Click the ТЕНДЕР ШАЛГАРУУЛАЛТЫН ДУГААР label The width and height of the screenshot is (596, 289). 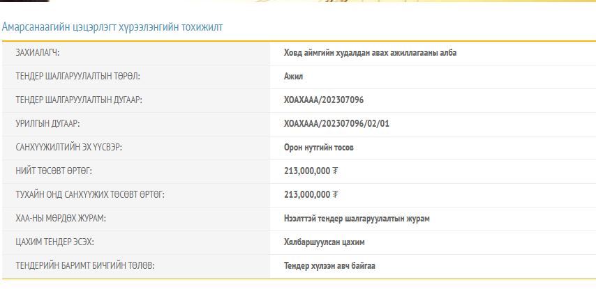(x=79, y=100)
